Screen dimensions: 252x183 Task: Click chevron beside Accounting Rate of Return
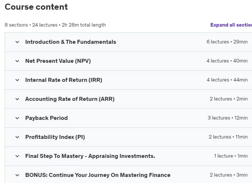[17, 99]
